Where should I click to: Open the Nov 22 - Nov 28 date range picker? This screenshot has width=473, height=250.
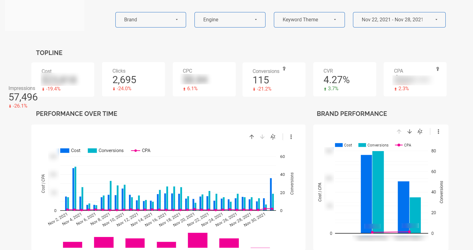[x=399, y=20]
